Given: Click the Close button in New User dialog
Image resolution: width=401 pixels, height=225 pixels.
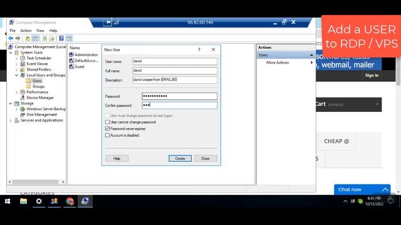Looking at the screenshot, I should coord(206,158).
